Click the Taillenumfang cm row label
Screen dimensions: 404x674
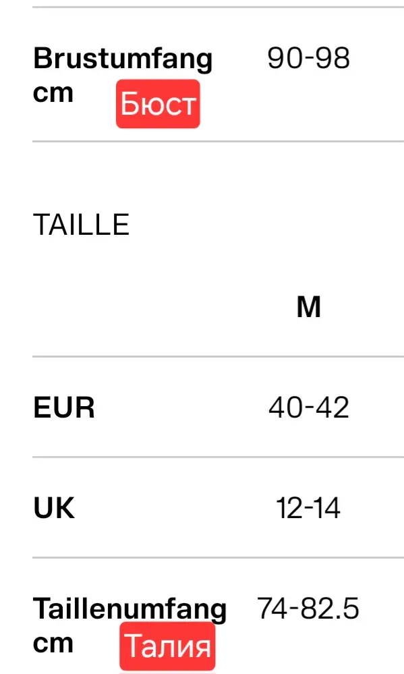point(129,625)
